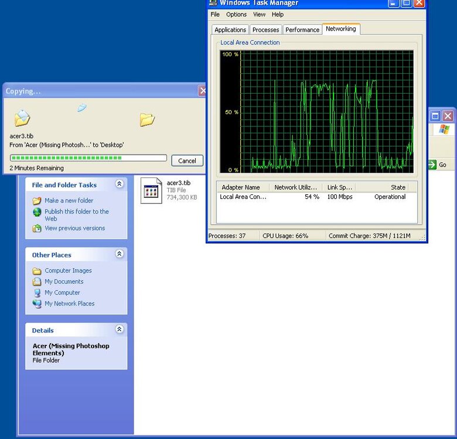The width and height of the screenshot is (457, 439).
Task: Switch to the Performance tab
Action: tap(302, 30)
